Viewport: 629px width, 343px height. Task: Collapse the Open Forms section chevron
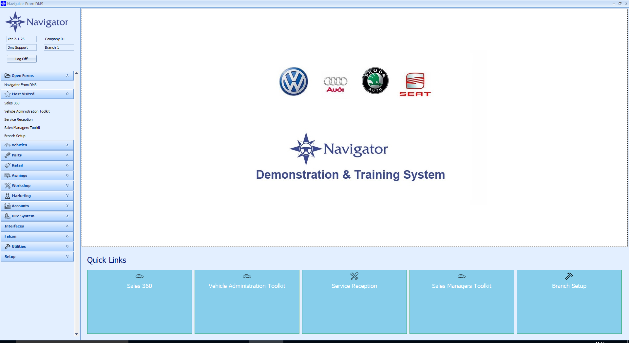pyautogui.click(x=67, y=76)
